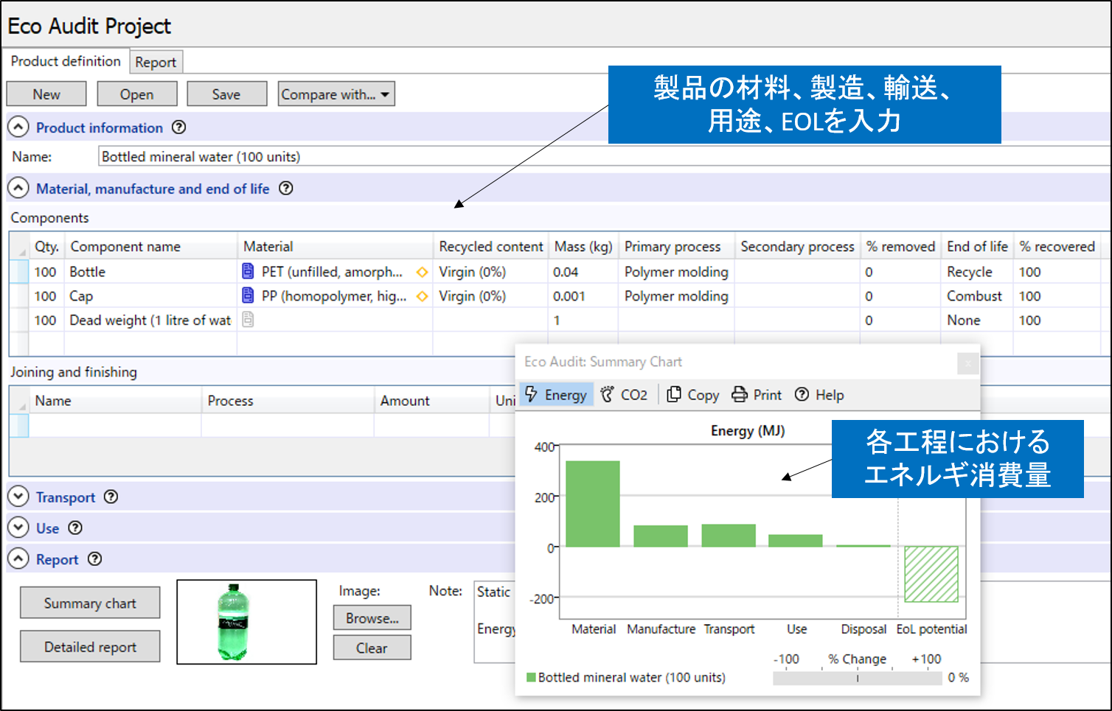Click the blank material icon in Dead weight row
The width and height of the screenshot is (1112, 711).
(249, 320)
